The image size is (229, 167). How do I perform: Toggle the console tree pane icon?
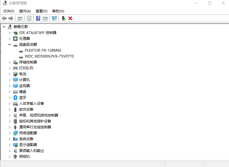coord(20,19)
